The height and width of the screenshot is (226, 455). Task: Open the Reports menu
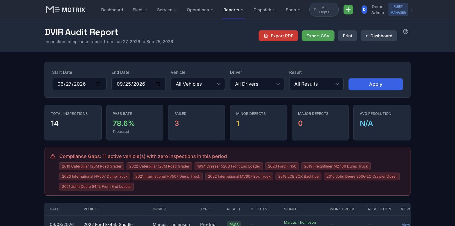click(233, 10)
